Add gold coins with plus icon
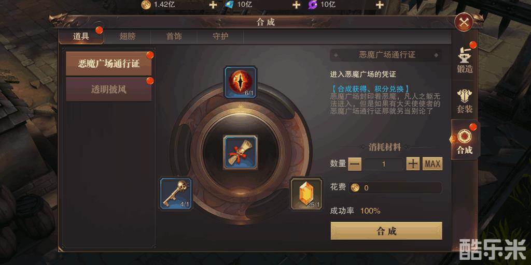531x265 pixels. click(x=213, y=5)
